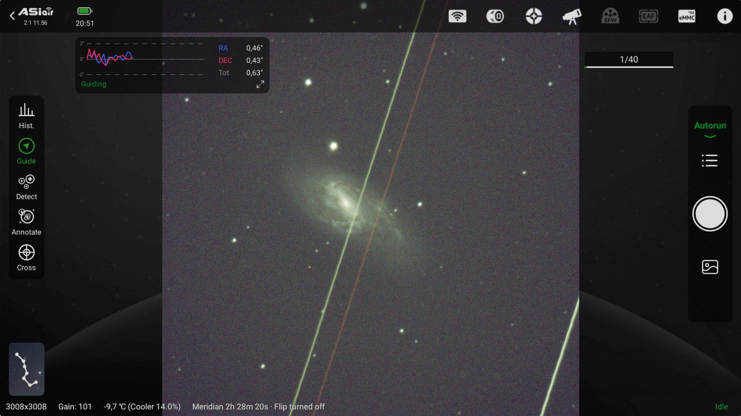Expand the guiding graph panel

tap(260, 84)
